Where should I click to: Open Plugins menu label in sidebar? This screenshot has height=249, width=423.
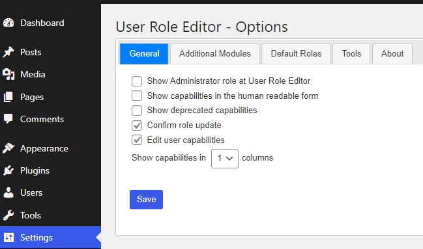(x=35, y=171)
